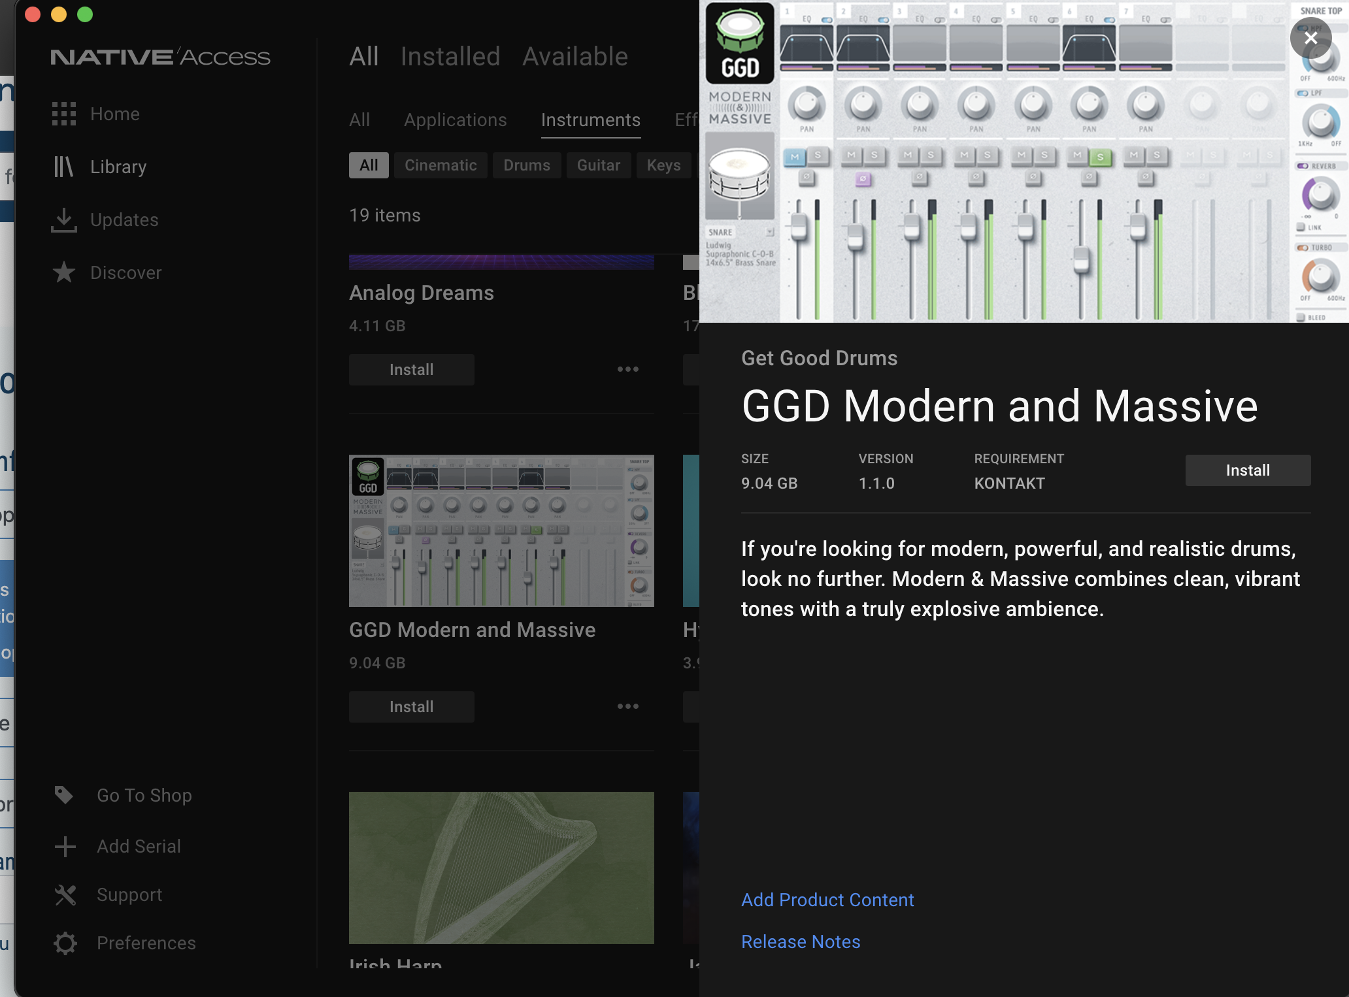Select the Drums filter chip
Screen dimensions: 1349x997
click(x=526, y=165)
